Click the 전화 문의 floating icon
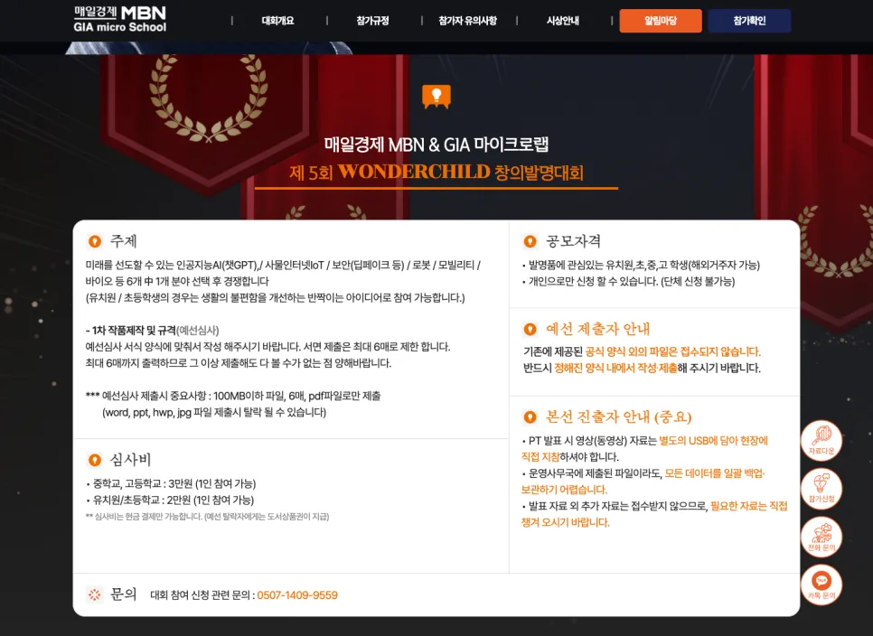 [x=821, y=537]
